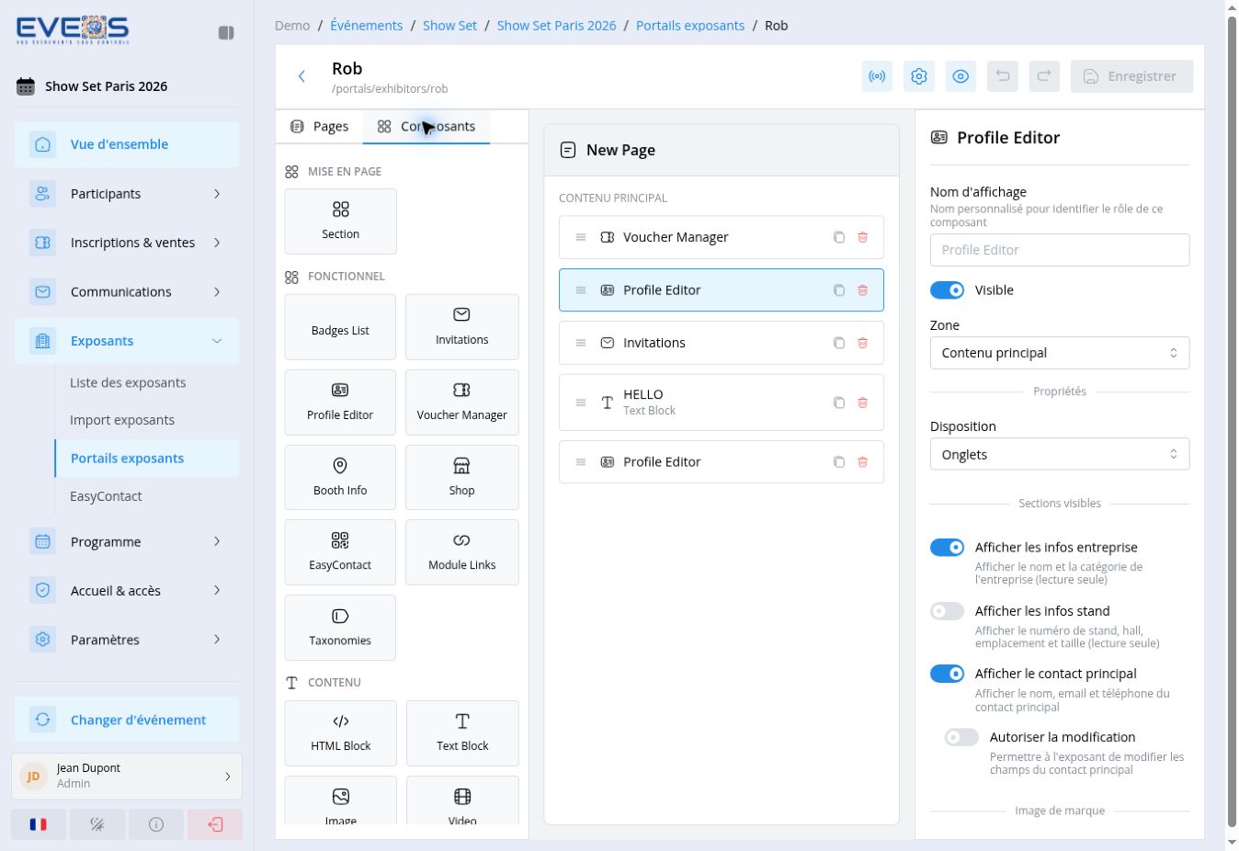Toggle the Visible switch
Screen dimensions: 1239x851
[x=947, y=290]
